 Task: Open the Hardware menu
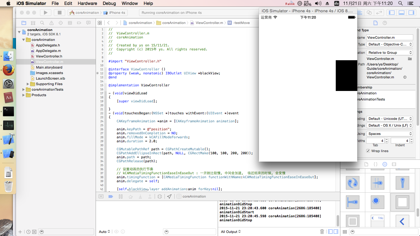pos(87,3)
